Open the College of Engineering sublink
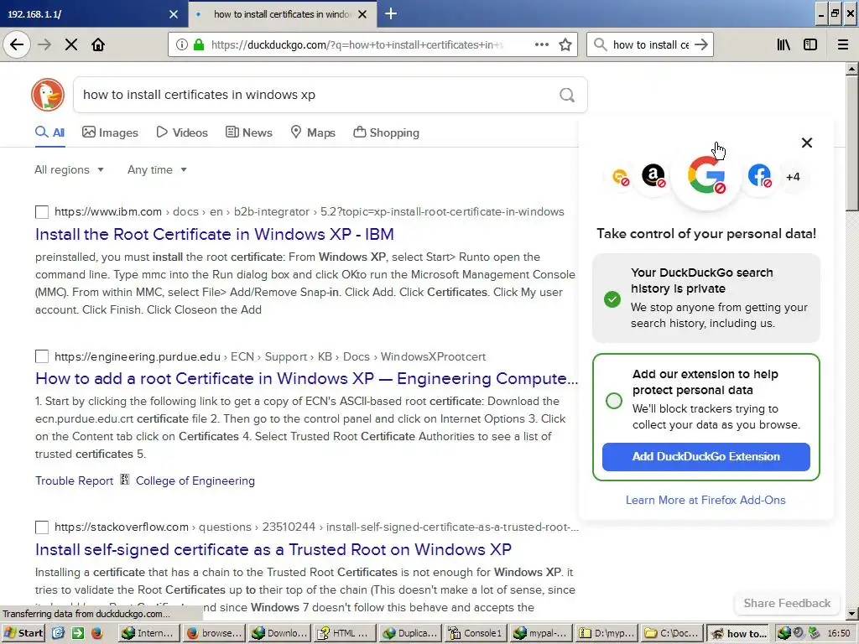This screenshot has width=859, height=644. (195, 480)
